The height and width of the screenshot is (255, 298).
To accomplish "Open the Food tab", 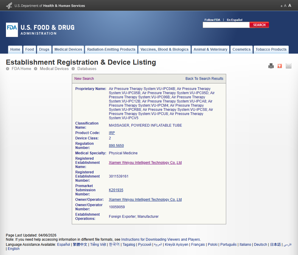I will pos(30,49).
